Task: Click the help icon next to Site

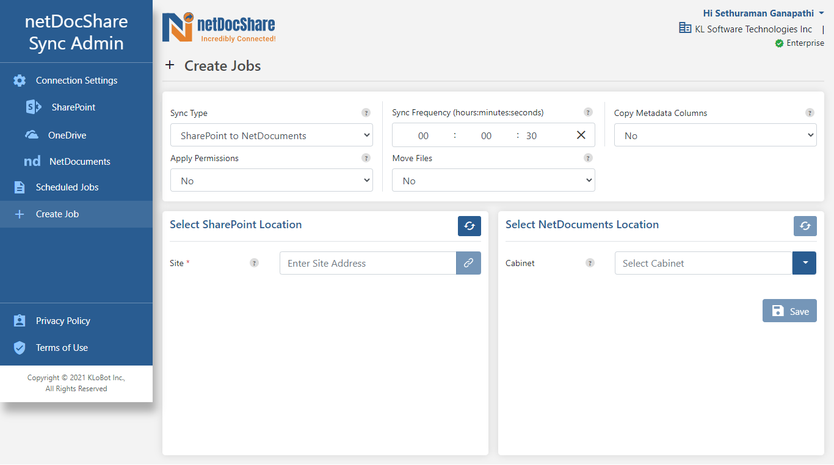Action: [254, 263]
